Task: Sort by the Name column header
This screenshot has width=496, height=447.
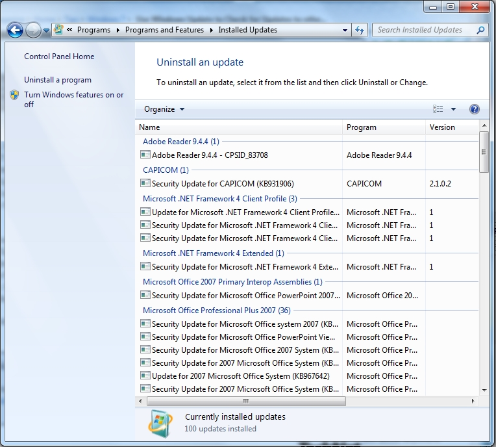Action: 240,127
